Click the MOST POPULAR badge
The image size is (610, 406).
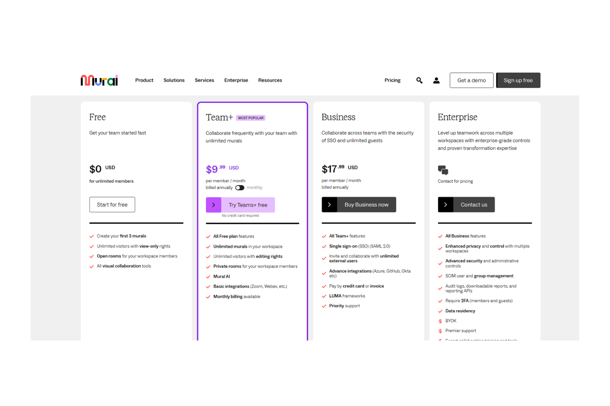[x=251, y=118]
